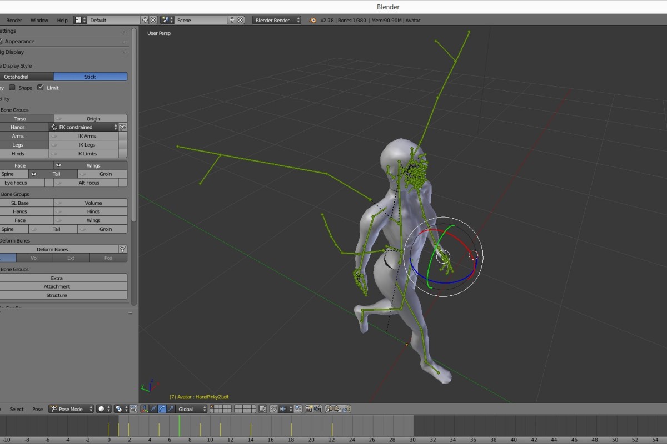Click the Attachment bone group button
Viewport: 667px width, 444px height.
click(57, 286)
